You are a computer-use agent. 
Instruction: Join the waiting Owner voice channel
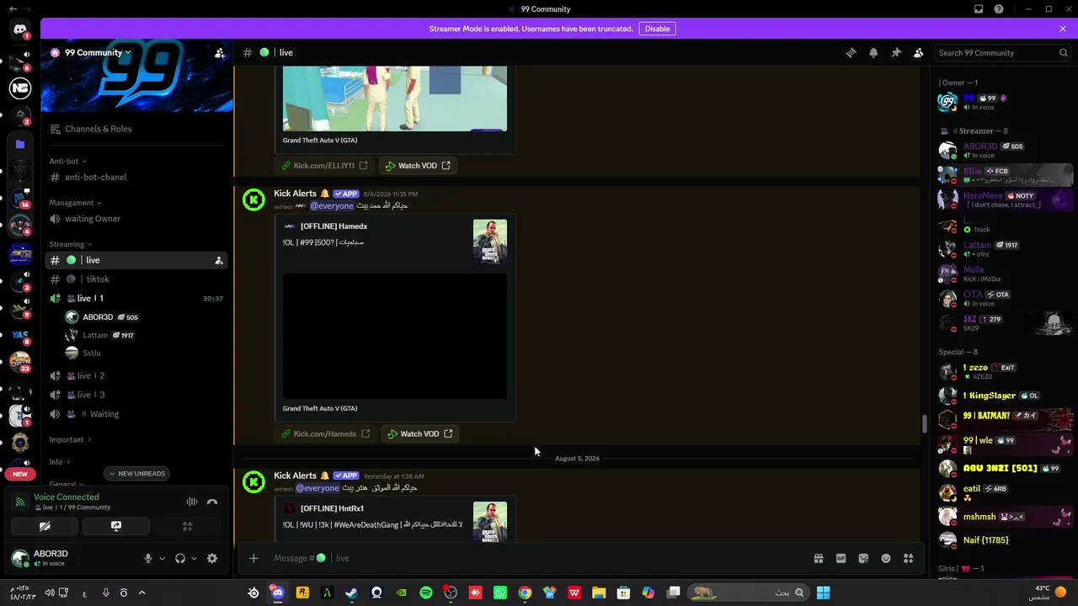click(136, 219)
